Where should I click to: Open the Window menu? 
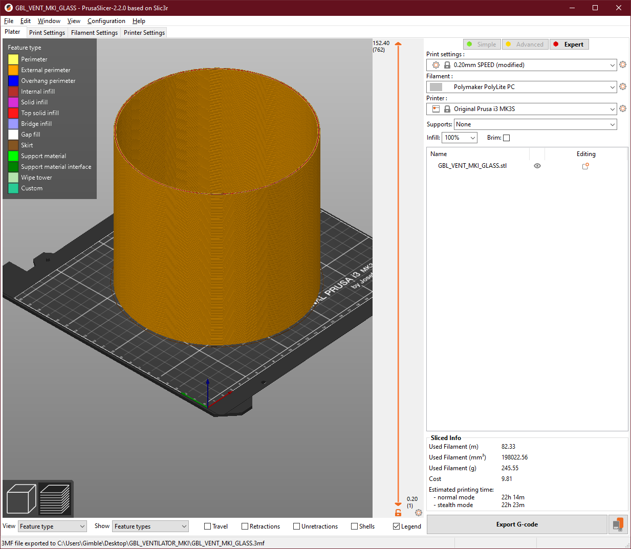[49, 21]
